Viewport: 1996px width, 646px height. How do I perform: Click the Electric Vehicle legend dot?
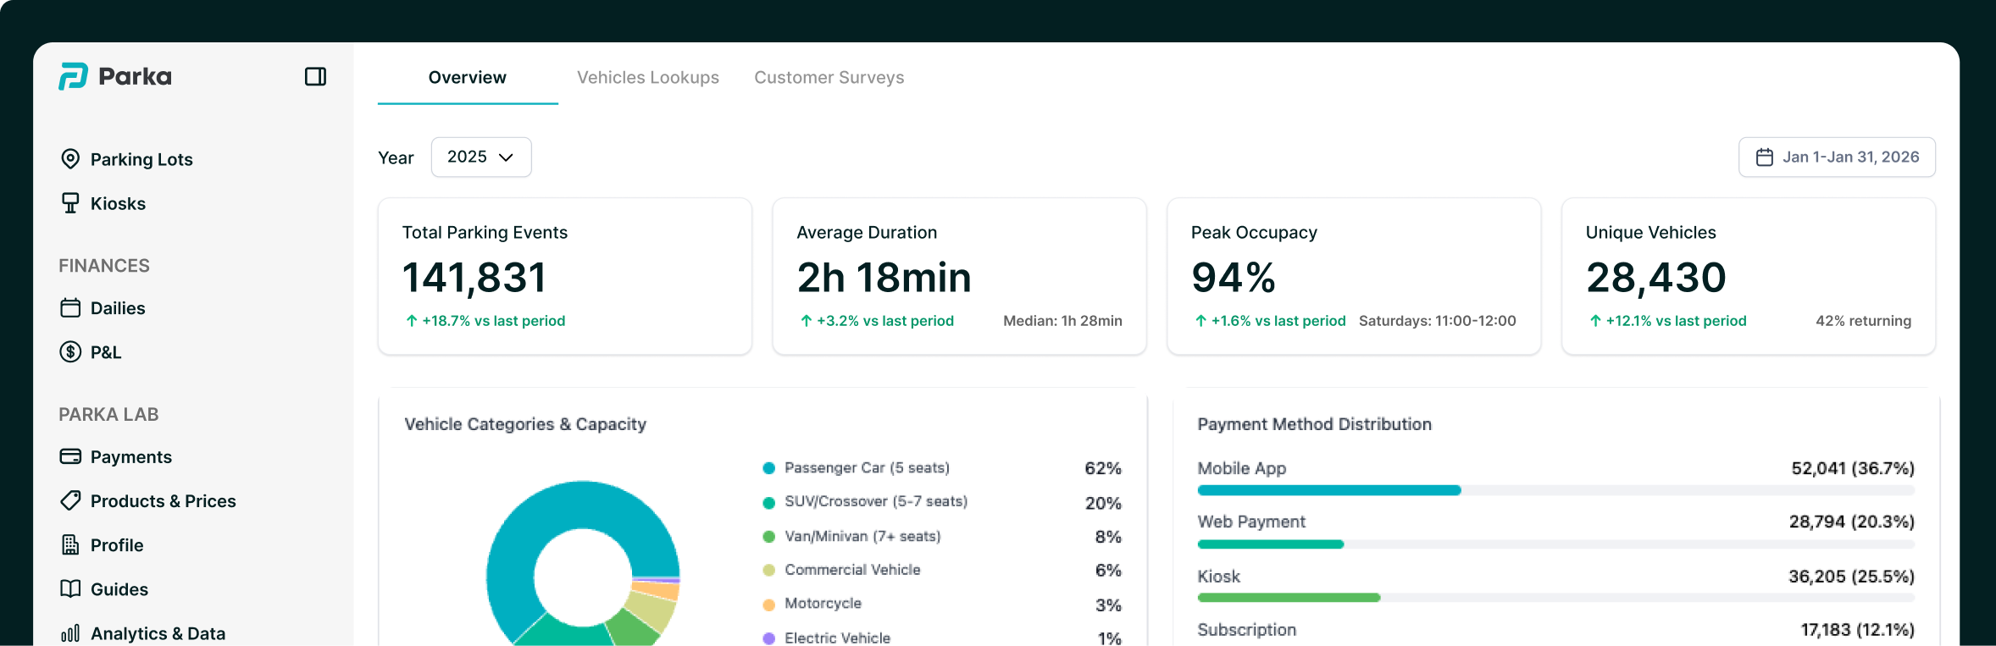tap(769, 638)
